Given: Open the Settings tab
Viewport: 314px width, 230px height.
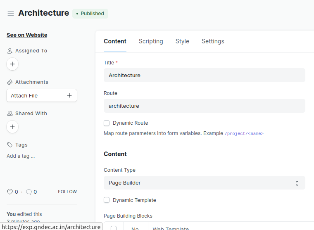Looking at the screenshot, I should tap(213, 41).
